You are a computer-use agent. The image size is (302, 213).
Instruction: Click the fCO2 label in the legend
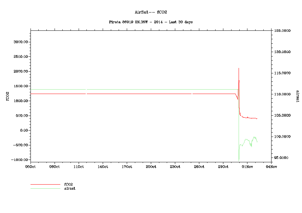point(68,184)
